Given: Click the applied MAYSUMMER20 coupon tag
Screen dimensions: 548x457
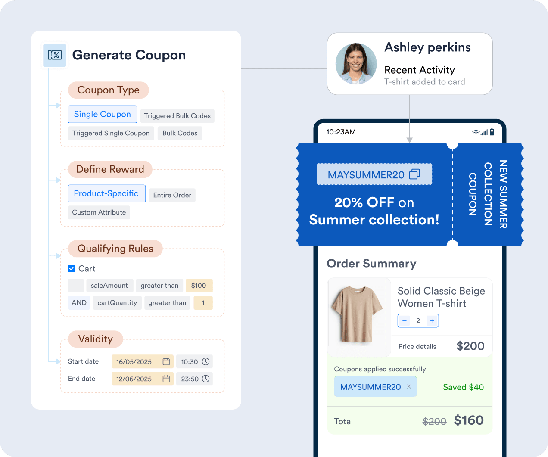Looking at the screenshot, I should coord(375,386).
